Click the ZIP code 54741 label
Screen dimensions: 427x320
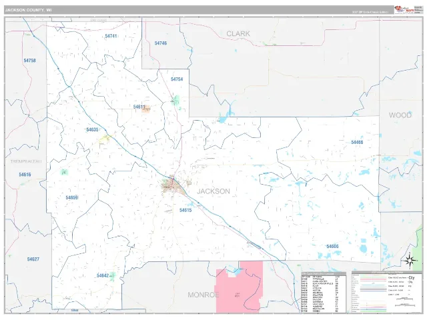click(111, 36)
